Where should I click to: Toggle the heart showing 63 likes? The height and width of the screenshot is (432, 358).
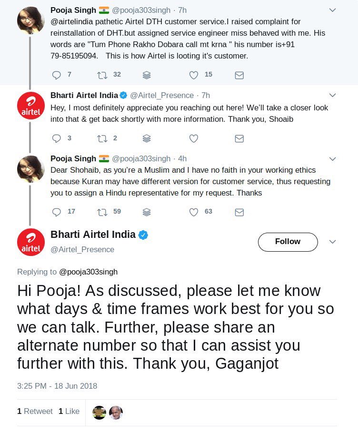(193, 212)
